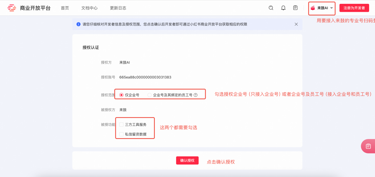This screenshot has width=375, height=177.
Task: Open the floating clipboard widget on right edge
Action: point(368,146)
